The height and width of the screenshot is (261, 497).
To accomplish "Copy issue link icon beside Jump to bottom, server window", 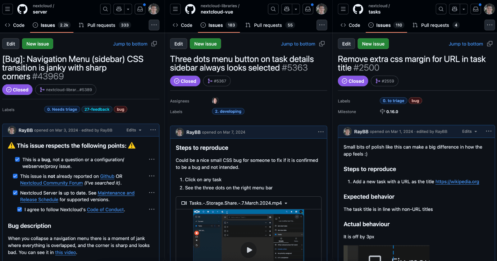I will (x=154, y=44).
